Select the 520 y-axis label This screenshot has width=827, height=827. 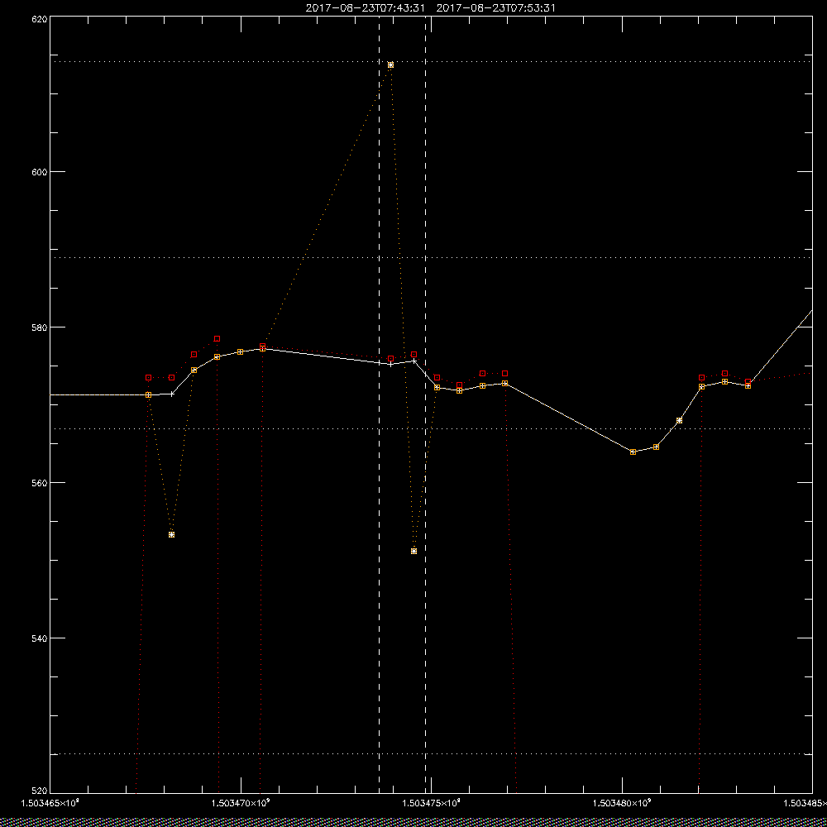click(x=40, y=791)
